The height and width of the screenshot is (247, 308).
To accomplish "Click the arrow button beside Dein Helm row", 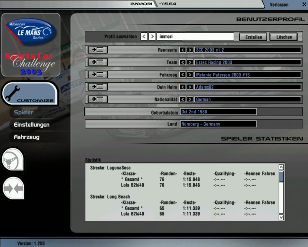I will 97,87.
